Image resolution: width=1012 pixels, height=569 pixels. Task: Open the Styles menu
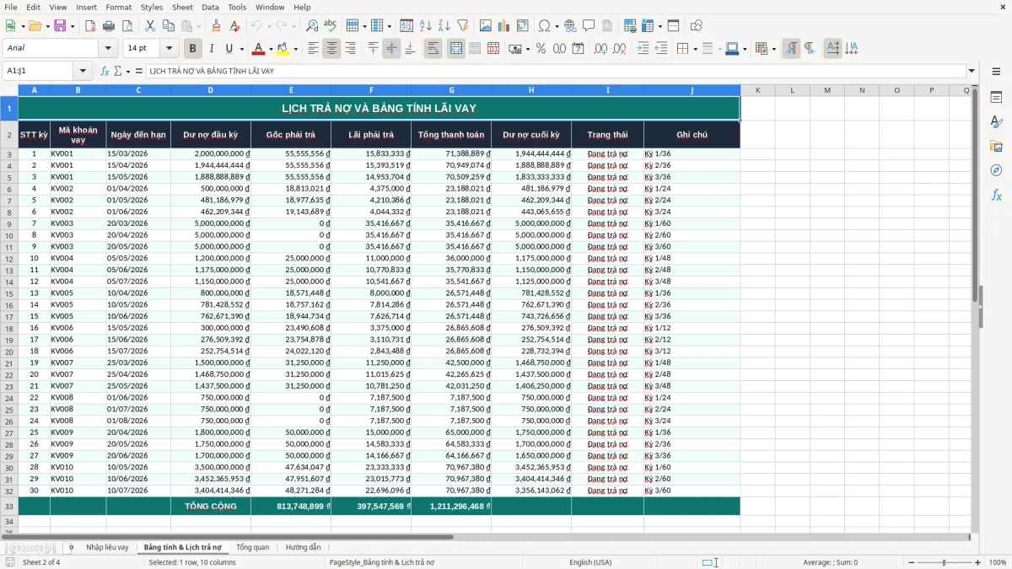coord(152,7)
